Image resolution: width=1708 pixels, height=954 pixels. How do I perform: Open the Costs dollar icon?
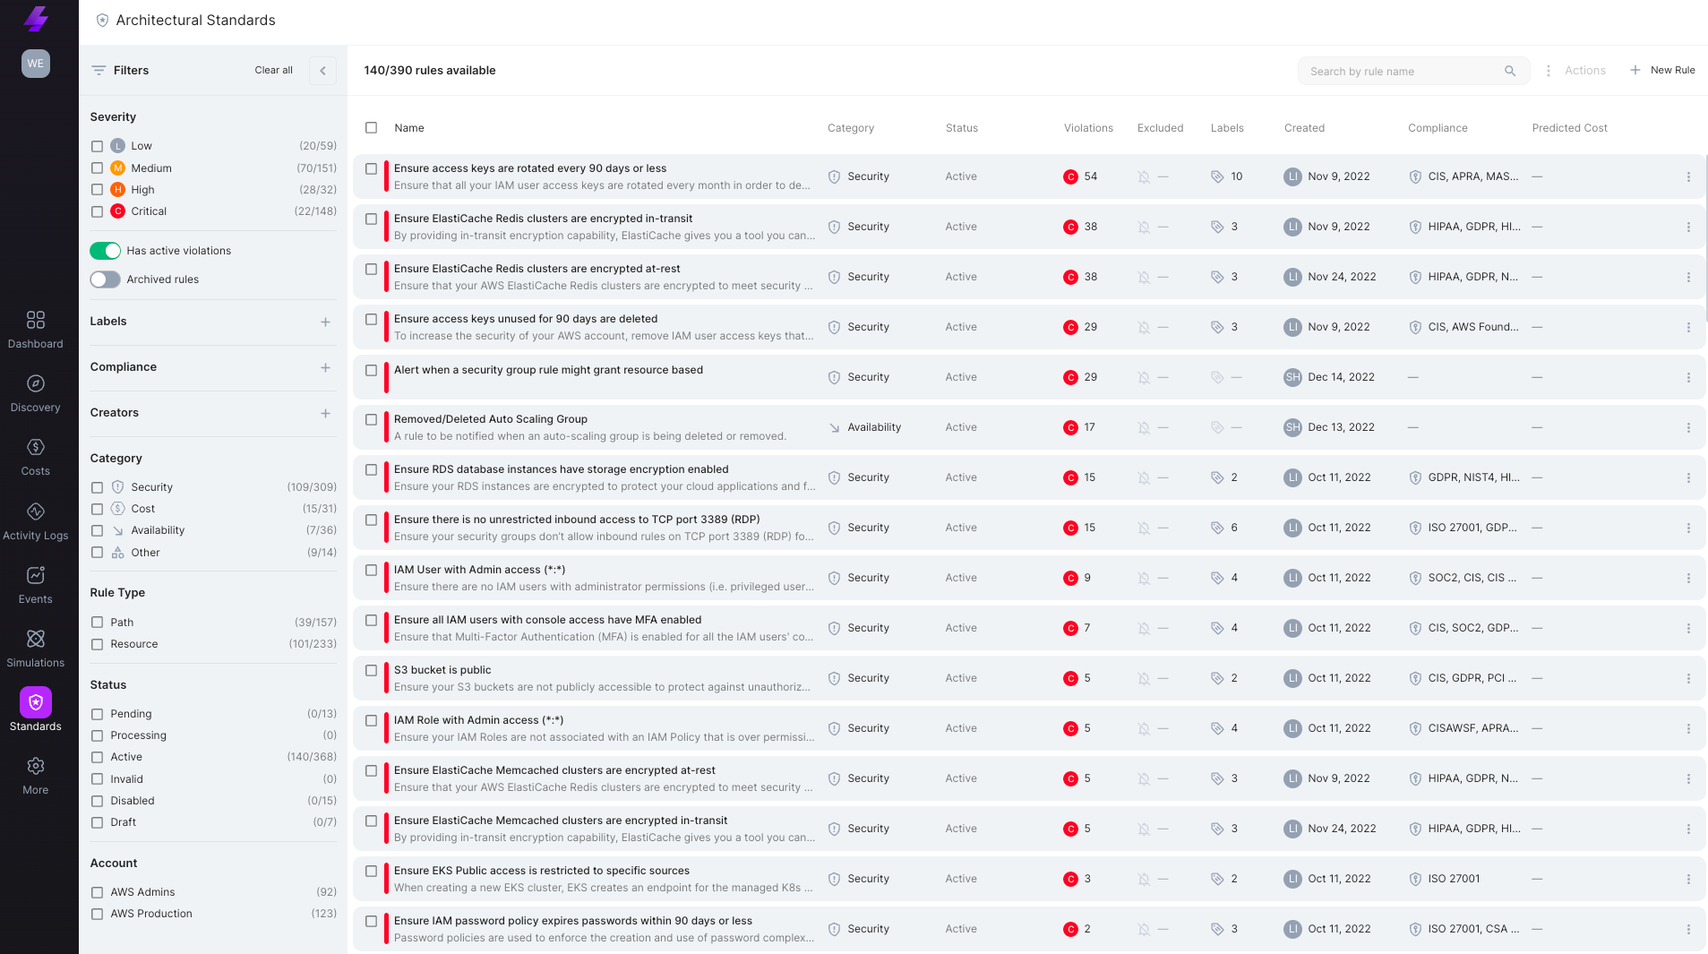coord(36,447)
